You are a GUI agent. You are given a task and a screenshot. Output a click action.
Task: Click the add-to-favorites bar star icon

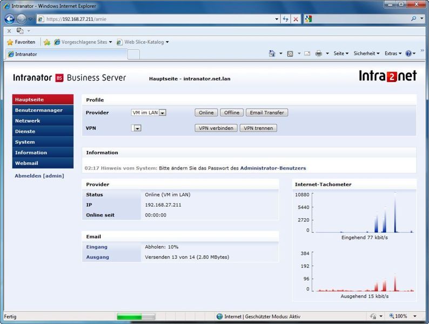coord(47,42)
